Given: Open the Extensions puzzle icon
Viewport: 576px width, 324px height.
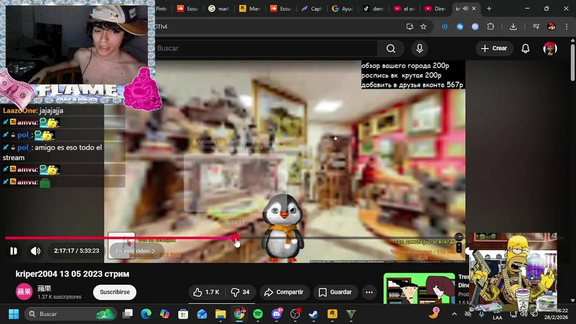Looking at the screenshot, I should pos(490,27).
